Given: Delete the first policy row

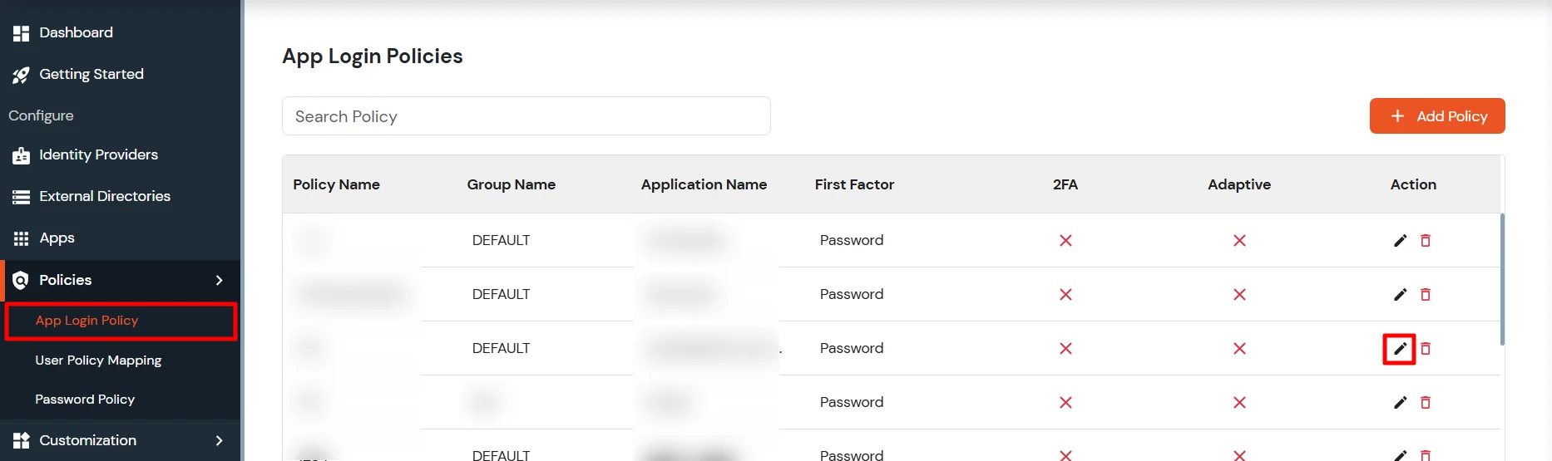Looking at the screenshot, I should [1426, 240].
